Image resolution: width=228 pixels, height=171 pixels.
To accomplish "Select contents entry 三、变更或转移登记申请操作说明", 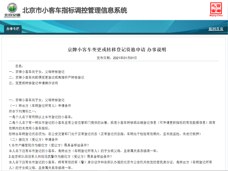I will point(33,83).
